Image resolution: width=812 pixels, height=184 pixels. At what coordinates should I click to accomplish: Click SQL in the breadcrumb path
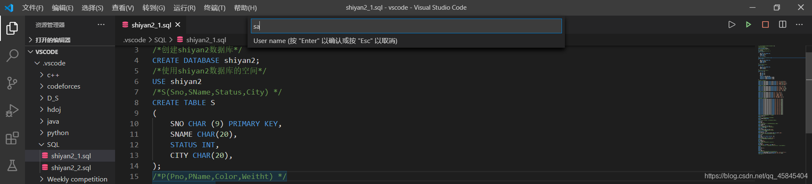pos(160,40)
